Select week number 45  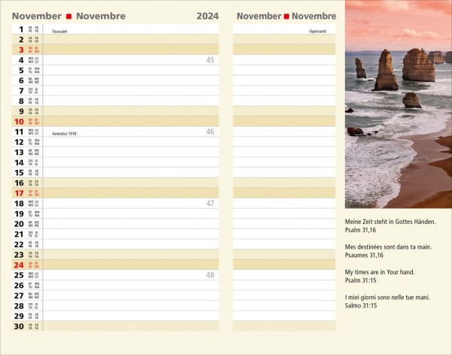[209, 60]
